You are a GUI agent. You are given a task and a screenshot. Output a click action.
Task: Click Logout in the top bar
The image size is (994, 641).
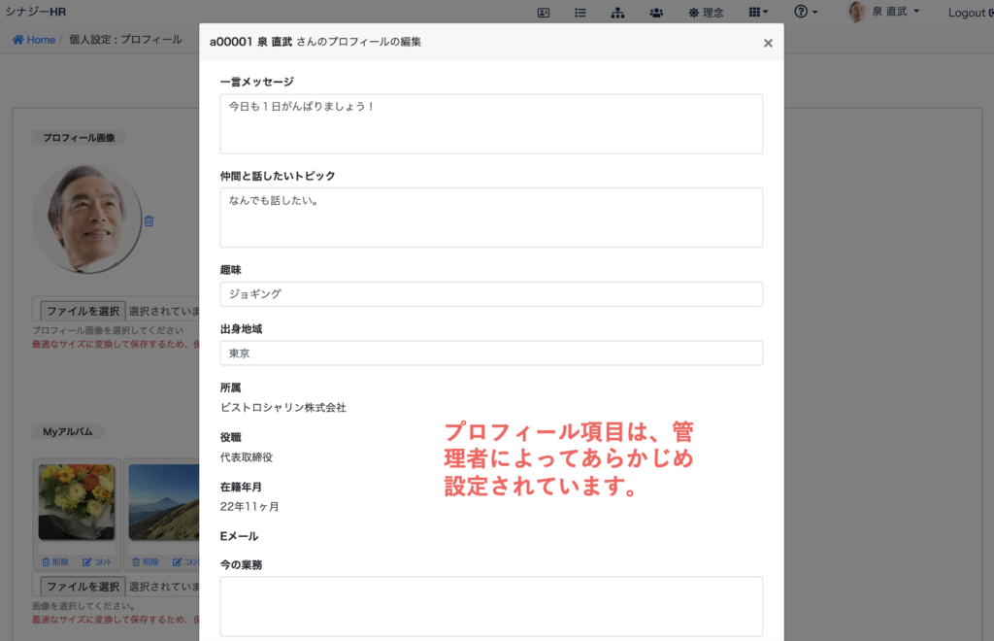coord(968,13)
